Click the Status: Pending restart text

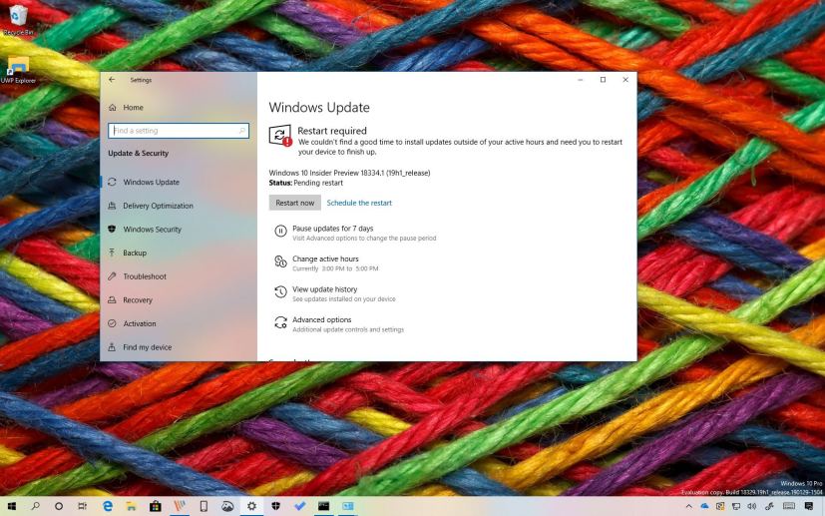(x=305, y=183)
